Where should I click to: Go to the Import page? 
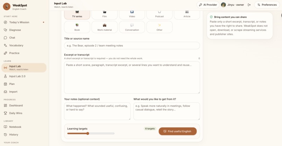(x=24, y=92)
